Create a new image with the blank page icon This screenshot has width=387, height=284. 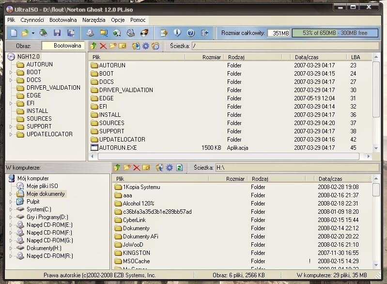[14, 33]
